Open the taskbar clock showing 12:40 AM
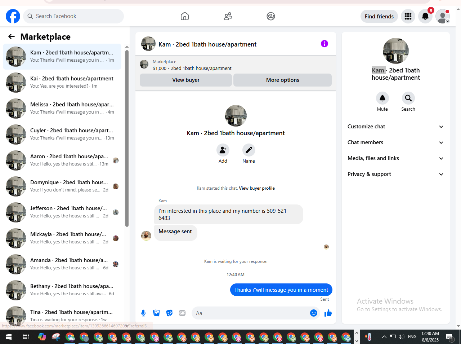This screenshot has height=344, width=461. (x=430, y=337)
